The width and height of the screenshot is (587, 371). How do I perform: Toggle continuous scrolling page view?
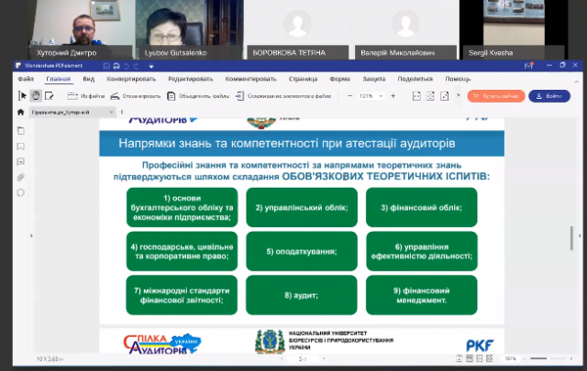tap(470, 359)
